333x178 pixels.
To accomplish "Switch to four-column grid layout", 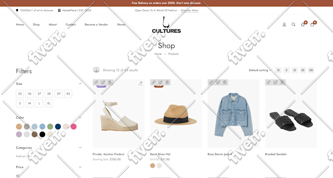I will click(311, 70).
